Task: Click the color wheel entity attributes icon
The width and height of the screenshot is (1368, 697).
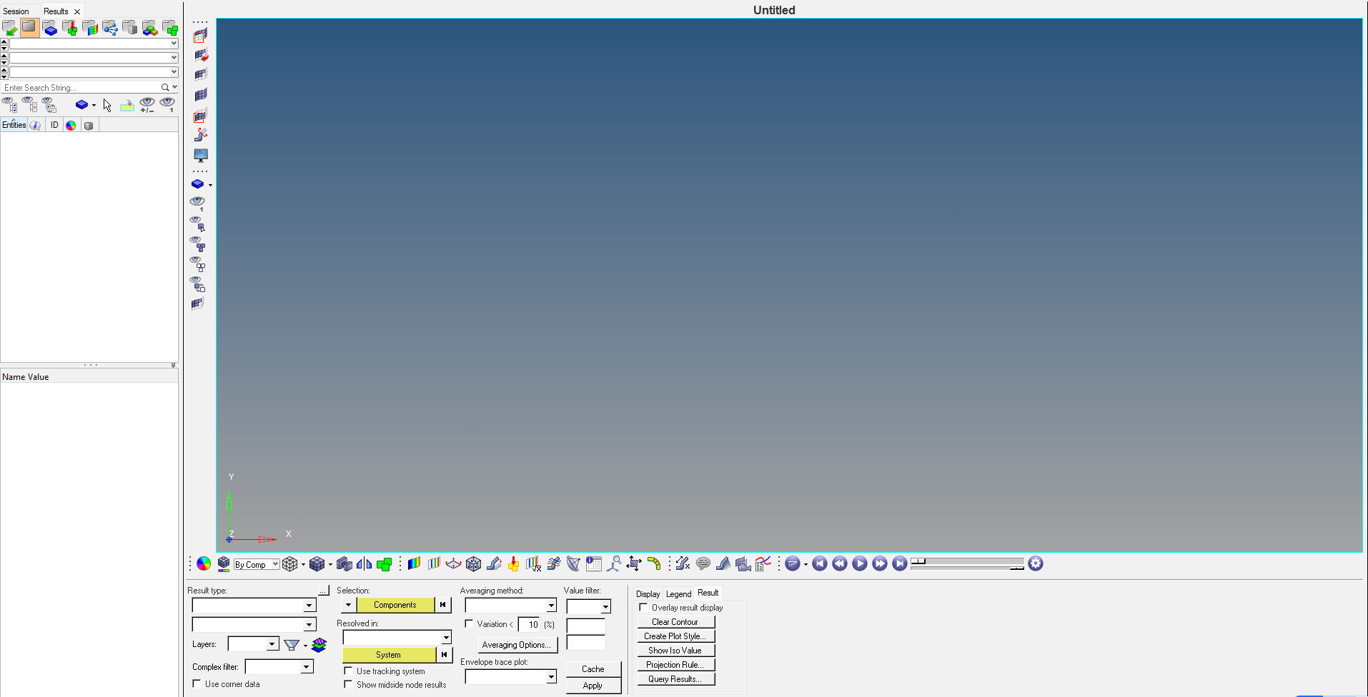Action: click(204, 564)
